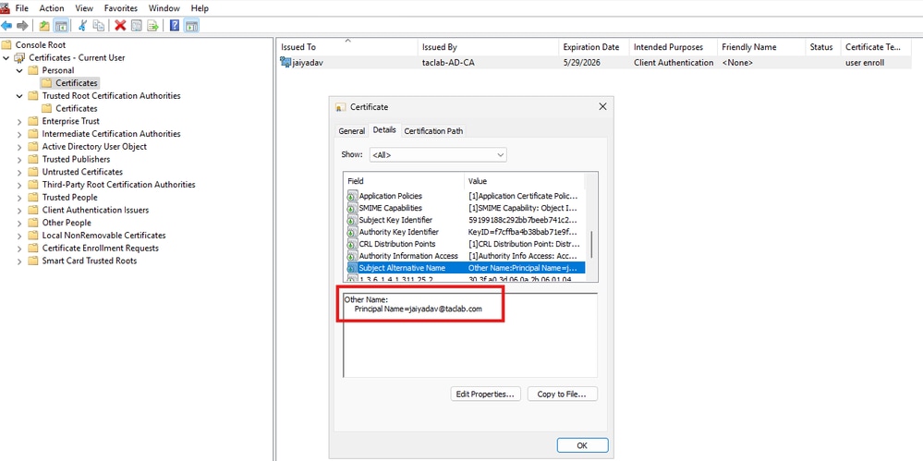Image resolution: width=923 pixels, height=461 pixels.
Task: Click the Back arrow toolbar icon
Action: (6, 25)
